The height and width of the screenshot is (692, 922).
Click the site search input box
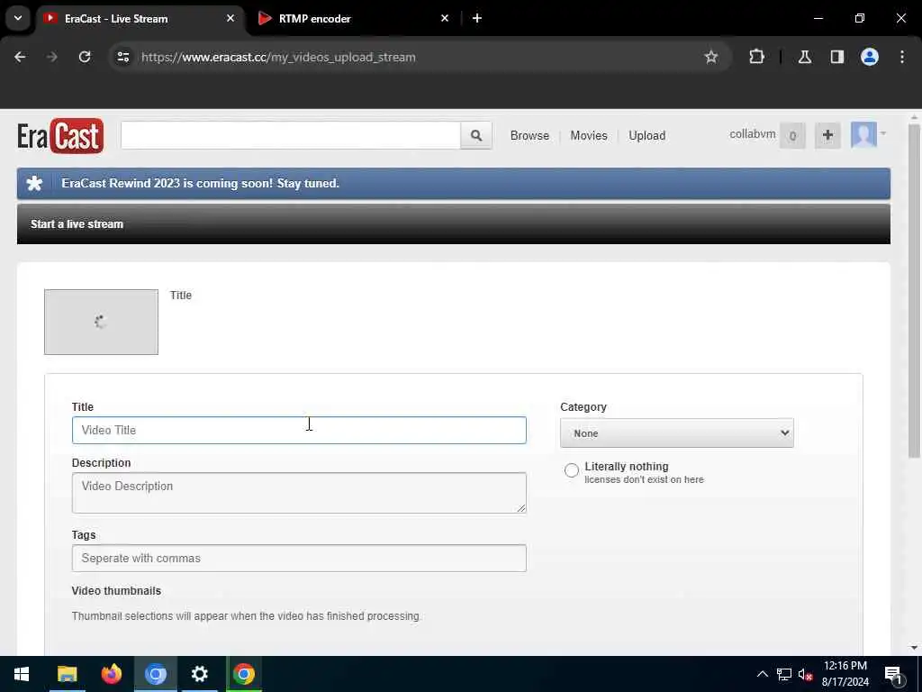coord(291,135)
